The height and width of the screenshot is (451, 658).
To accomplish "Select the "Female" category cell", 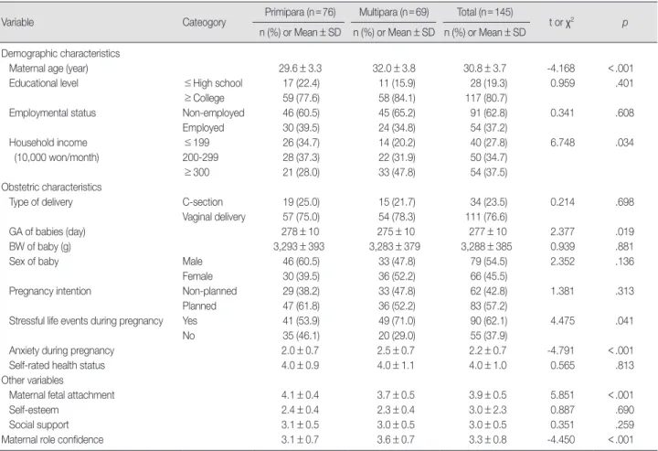I will click(197, 276).
